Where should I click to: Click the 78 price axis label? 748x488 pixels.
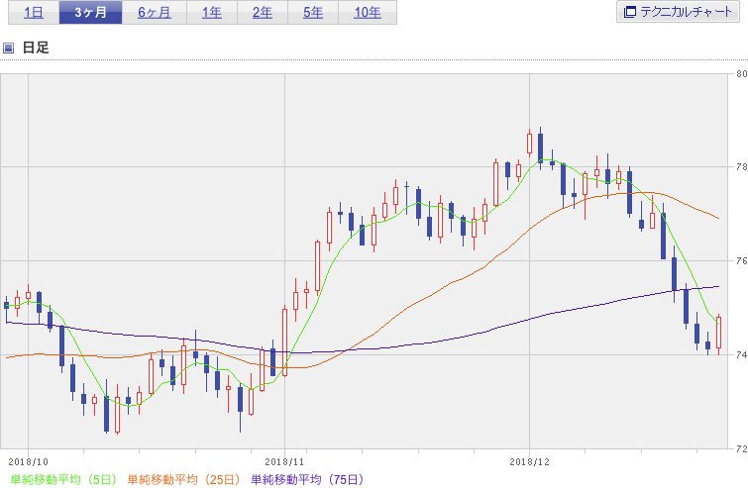(741, 167)
